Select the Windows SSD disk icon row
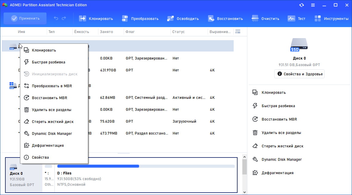This screenshot has height=195, width=352. 13,85
